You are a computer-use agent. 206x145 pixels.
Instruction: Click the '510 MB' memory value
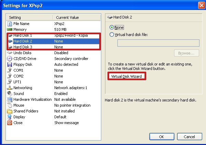[60, 29]
